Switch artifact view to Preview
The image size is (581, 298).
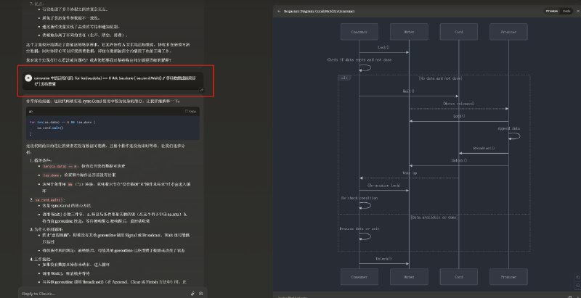tap(551, 11)
